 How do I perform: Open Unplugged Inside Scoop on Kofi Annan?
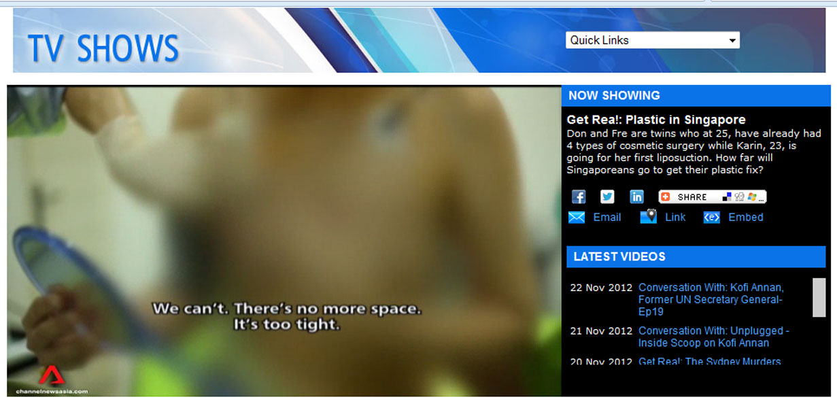(x=713, y=337)
